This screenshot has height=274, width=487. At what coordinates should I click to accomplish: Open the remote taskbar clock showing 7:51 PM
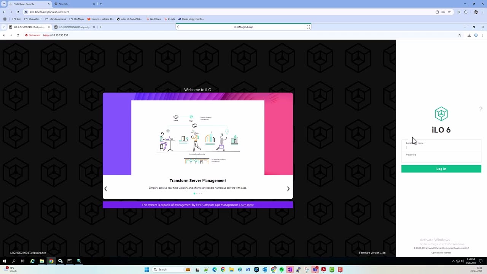tap(471, 261)
